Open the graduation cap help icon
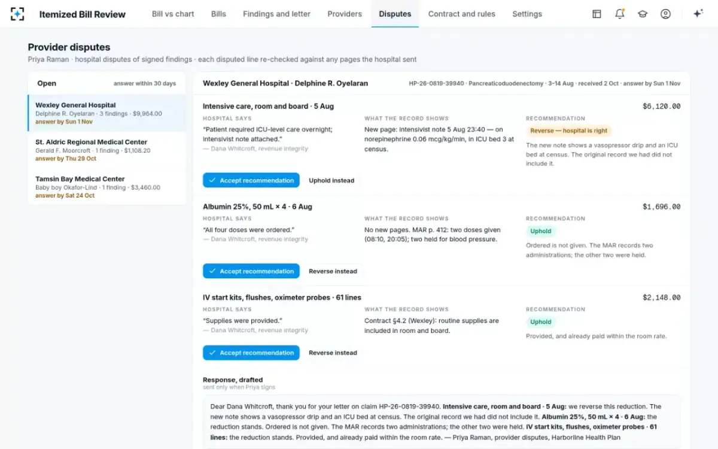Image resolution: width=718 pixels, height=449 pixels. coord(643,14)
